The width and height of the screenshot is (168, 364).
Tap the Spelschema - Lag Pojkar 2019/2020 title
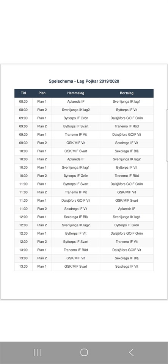click(x=84, y=81)
